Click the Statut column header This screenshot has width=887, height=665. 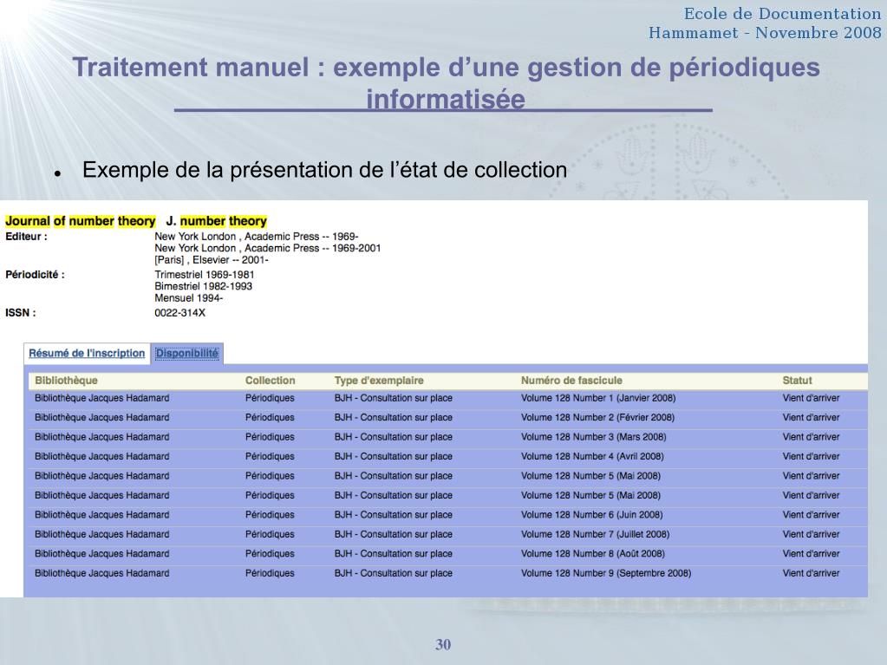click(797, 381)
